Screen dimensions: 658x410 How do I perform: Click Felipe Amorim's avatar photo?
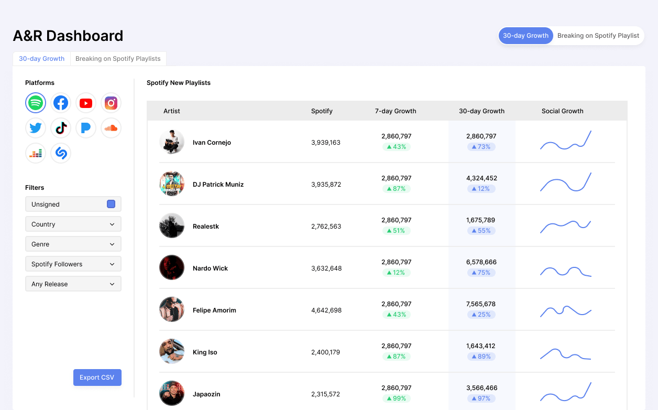tap(172, 309)
